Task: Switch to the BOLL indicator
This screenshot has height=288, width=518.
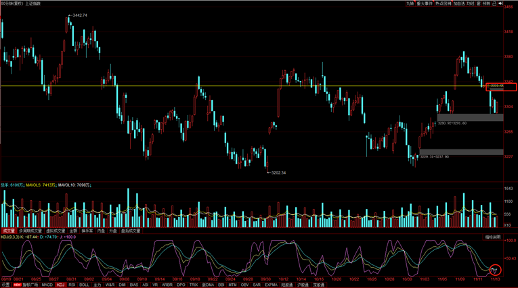Action: point(84,285)
